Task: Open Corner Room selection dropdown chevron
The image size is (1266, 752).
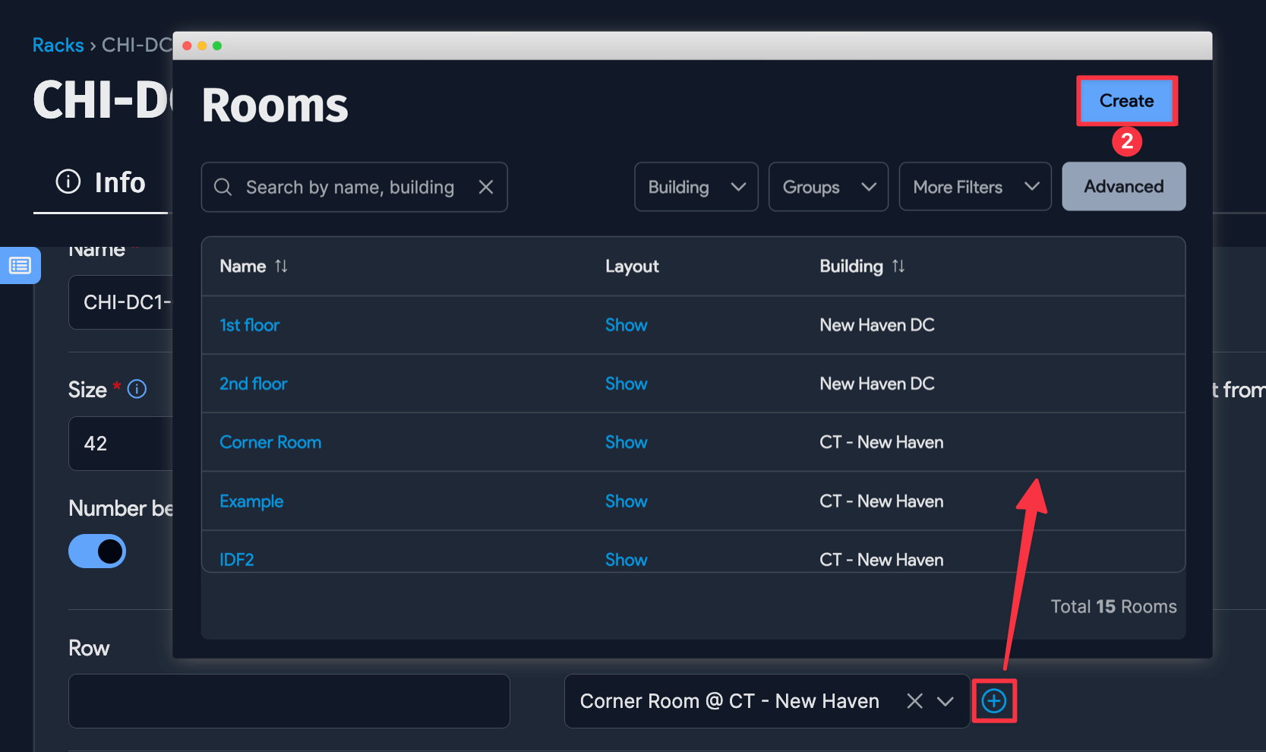Action: pos(946,701)
